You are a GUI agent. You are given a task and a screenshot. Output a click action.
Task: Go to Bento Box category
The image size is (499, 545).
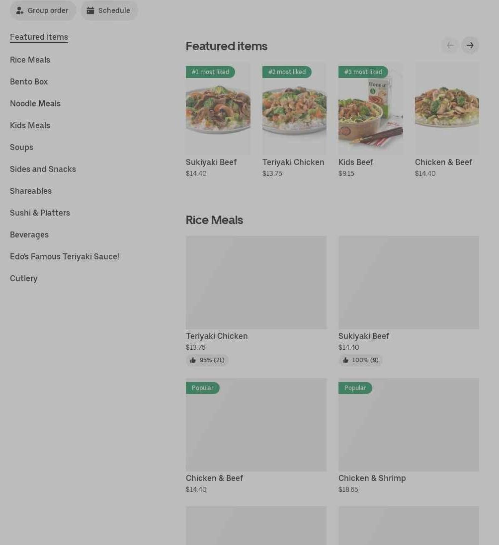click(x=29, y=81)
